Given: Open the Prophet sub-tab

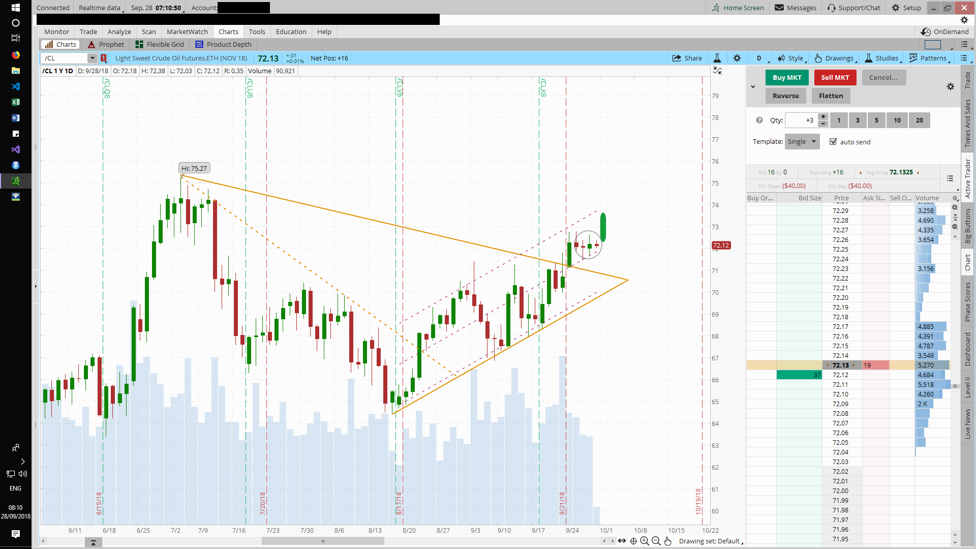Looking at the screenshot, I should [106, 44].
